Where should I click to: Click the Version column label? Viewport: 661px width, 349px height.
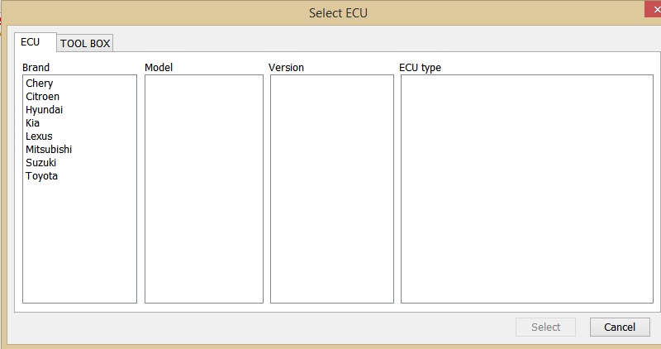(x=286, y=67)
